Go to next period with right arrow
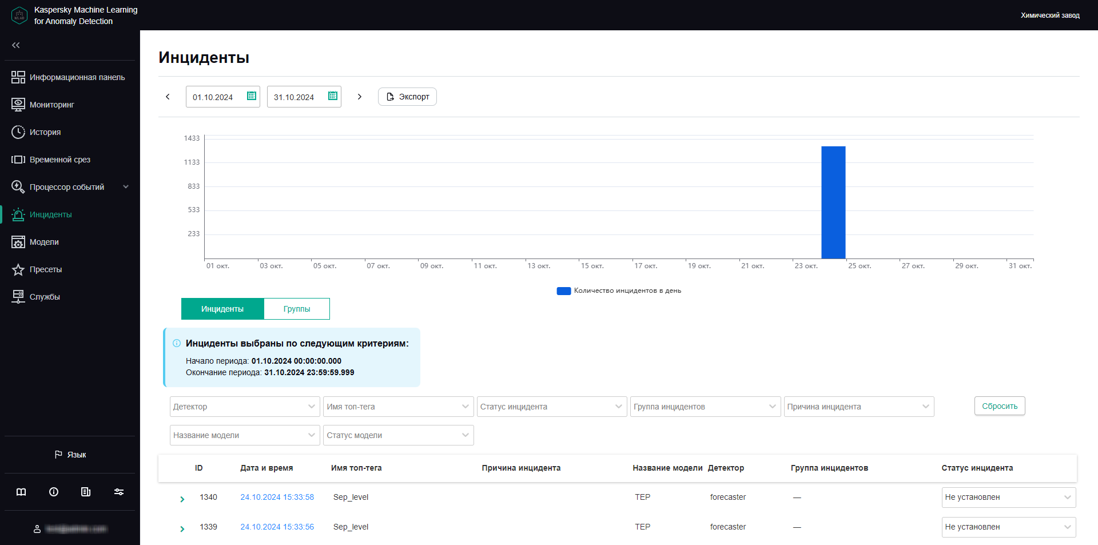 [359, 97]
